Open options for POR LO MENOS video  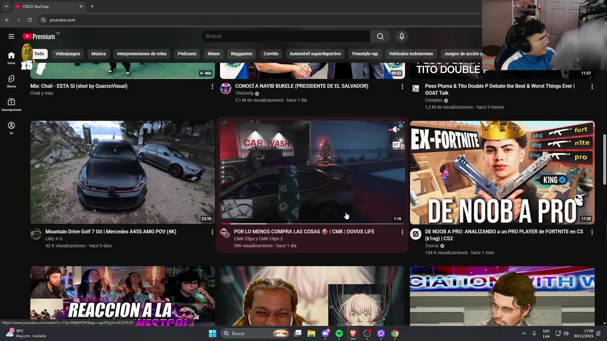click(x=402, y=232)
